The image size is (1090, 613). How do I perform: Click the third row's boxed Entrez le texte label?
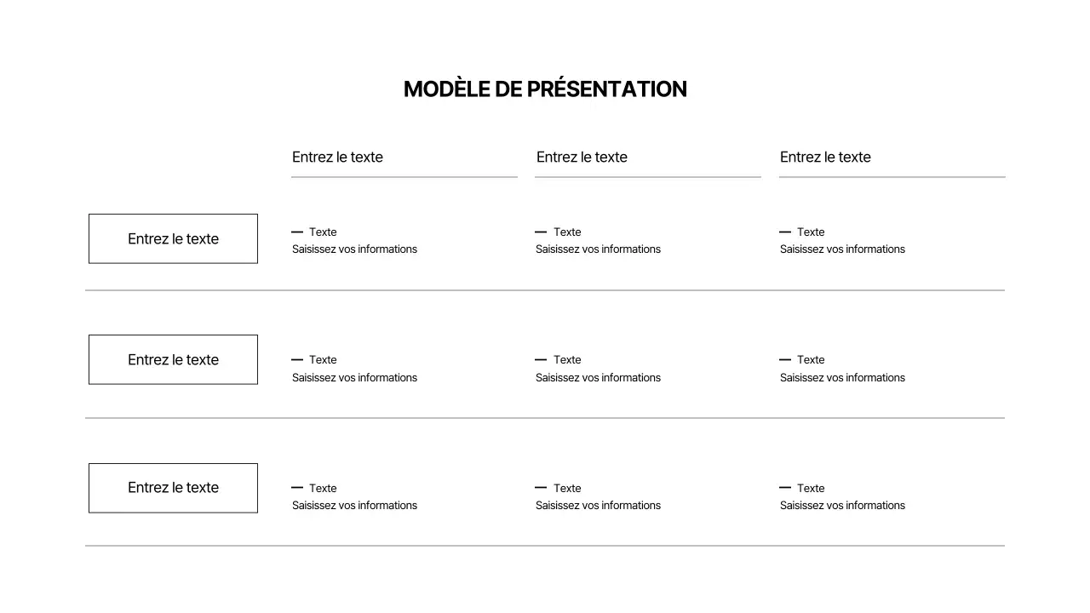(x=173, y=488)
